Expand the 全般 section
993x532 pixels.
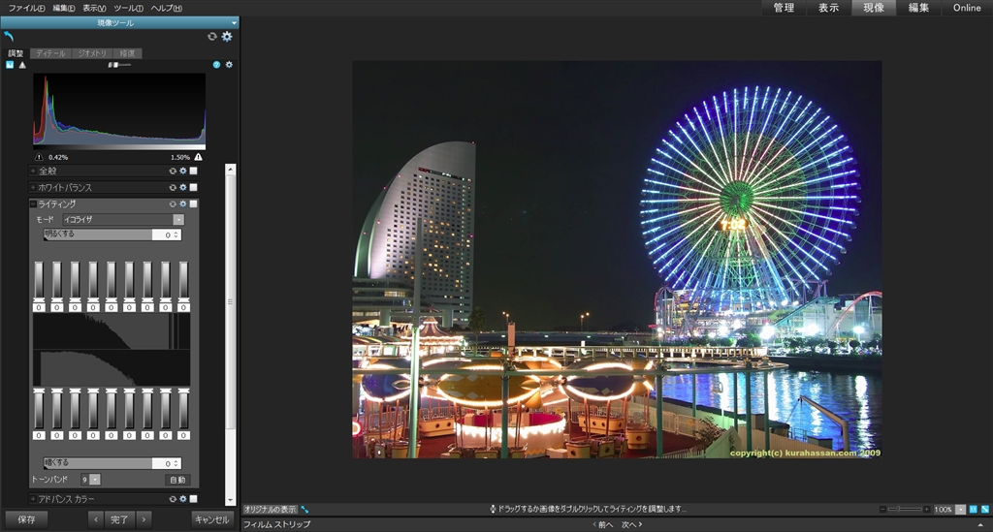pos(33,171)
